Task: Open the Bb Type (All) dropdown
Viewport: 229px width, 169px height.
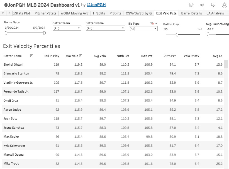Action: pyautogui.click(x=143, y=29)
